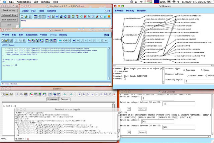Click New file icon in LispWorks main toolbar
This screenshot has width=214, height=143.
[22, 16]
